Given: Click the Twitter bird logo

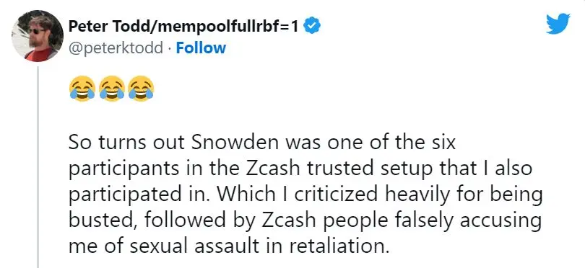Looking at the screenshot, I should 558,24.
